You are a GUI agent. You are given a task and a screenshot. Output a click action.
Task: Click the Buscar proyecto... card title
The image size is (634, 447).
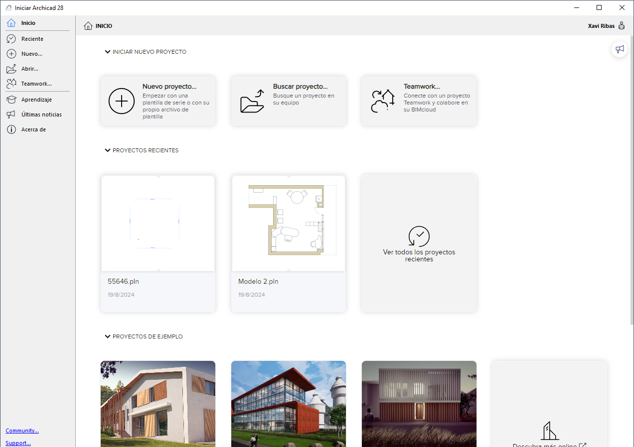pyautogui.click(x=300, y=87)
